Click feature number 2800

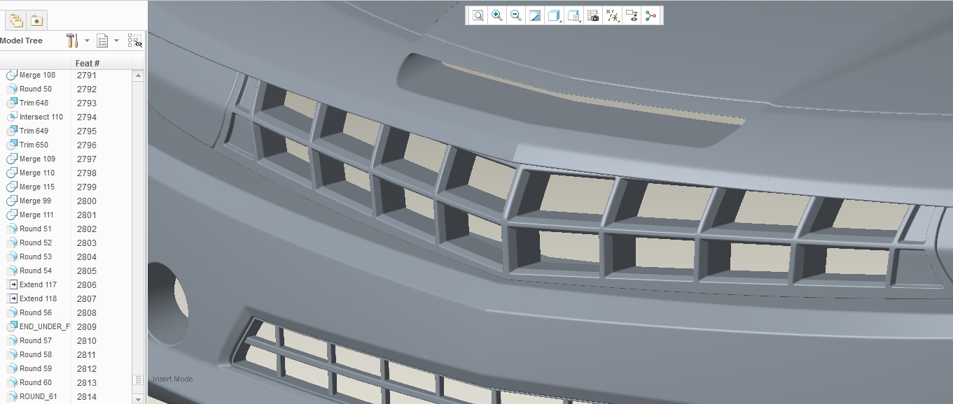coord(87,201)
